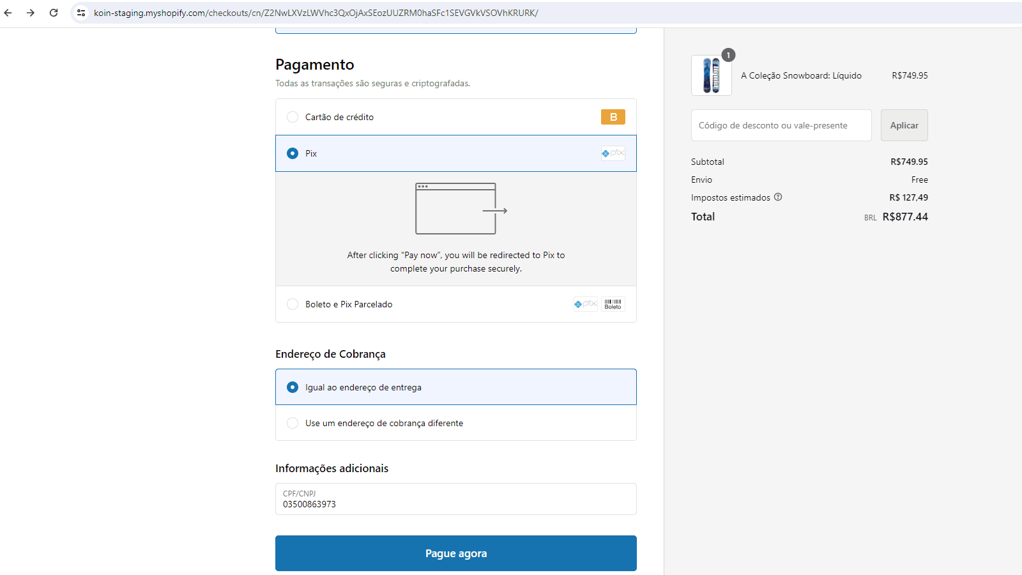The image size is (1022, 575).
Task: Click the Boleto barcode icon
Action: point(613,304)
